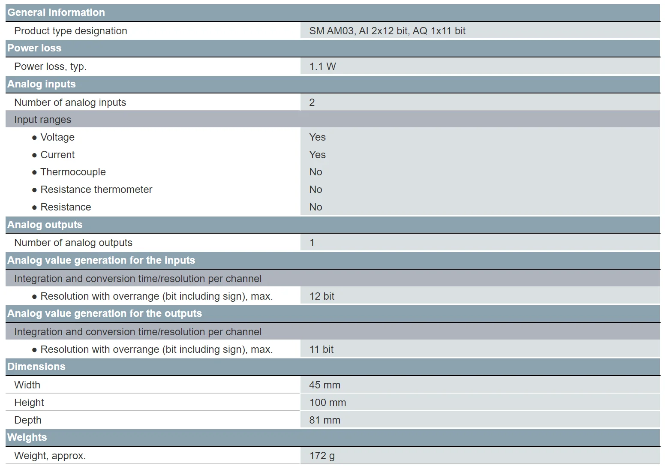This screenshot has width=667, height=466.
Task: Click the Product type designation label
Action: tap(71, 31)
